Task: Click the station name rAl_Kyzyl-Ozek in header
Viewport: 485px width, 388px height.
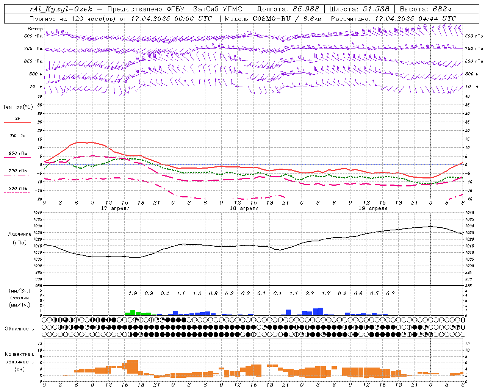Action: [x=61, y=9]
